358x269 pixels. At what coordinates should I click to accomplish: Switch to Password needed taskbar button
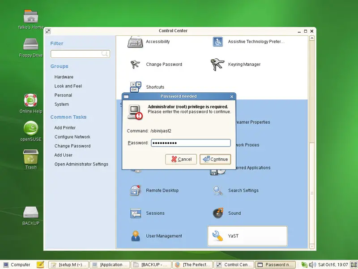pyautogui.click(x=275, y=265)
